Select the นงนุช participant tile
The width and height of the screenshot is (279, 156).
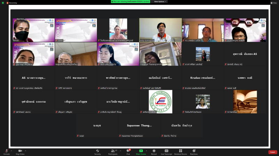pos(97,125)
